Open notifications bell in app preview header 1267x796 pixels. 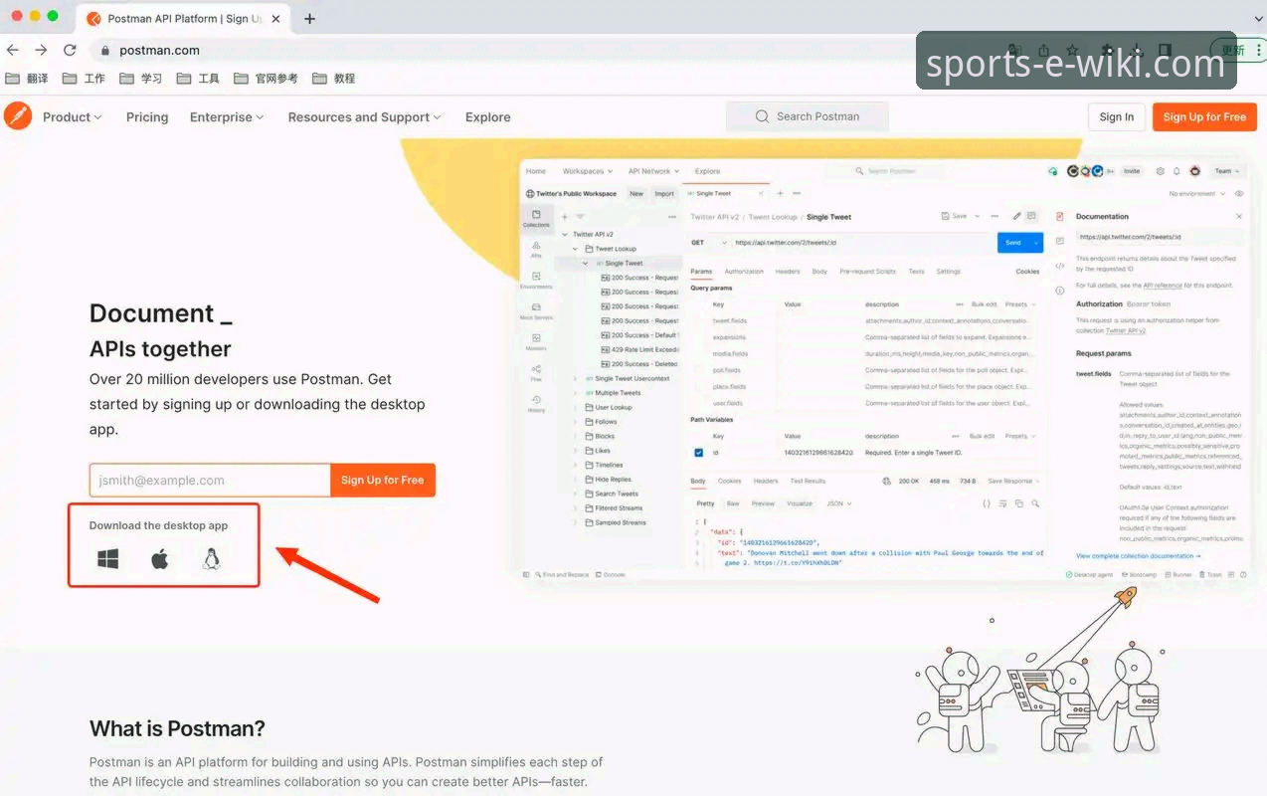point(1176,171)
